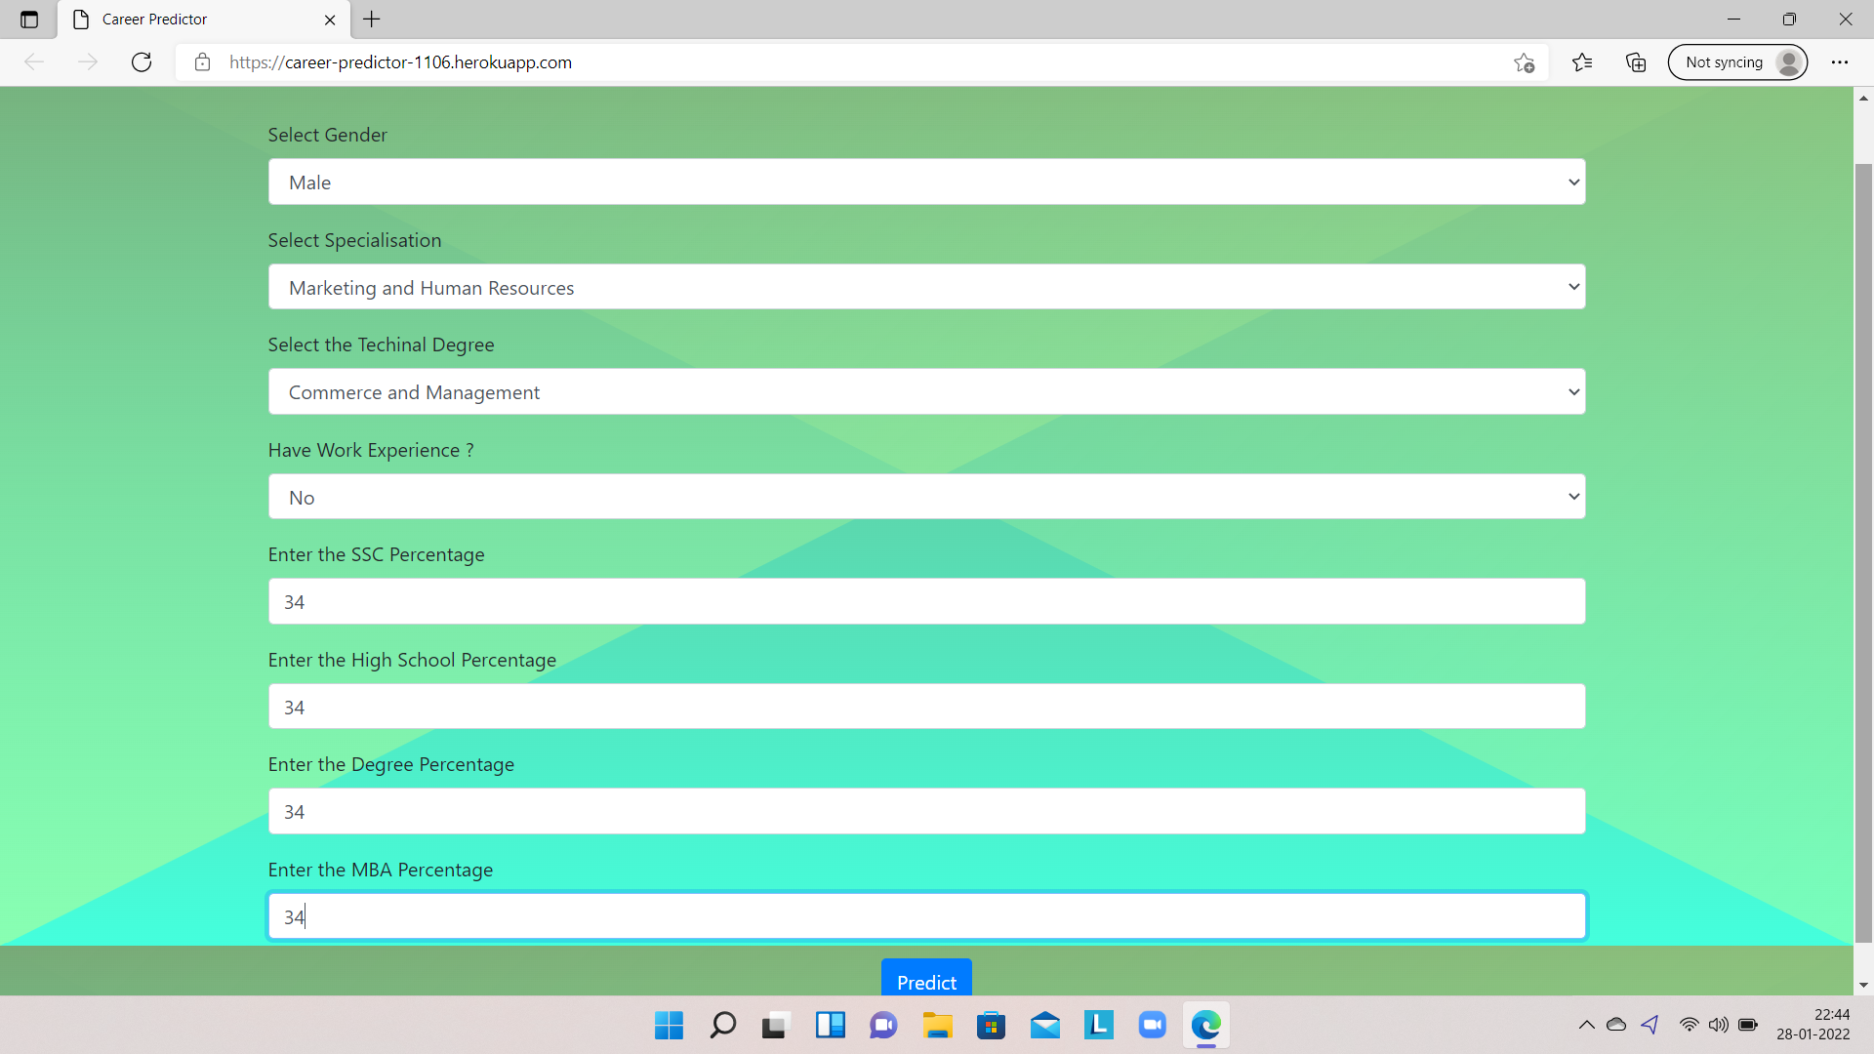Click the page vertical scrollbar
Viewport: 1874px width, 1054px height.
tap(1863, 547)
